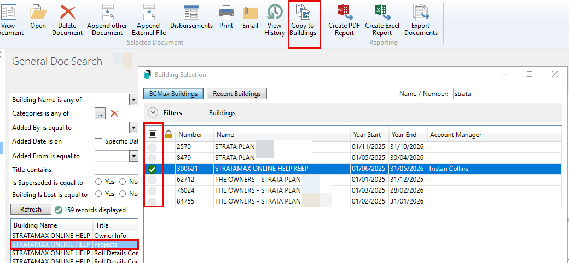Viewport: 569px width, 263px height.
Task: Switch to BCMax Buildings tab
Action: [173, 94]
